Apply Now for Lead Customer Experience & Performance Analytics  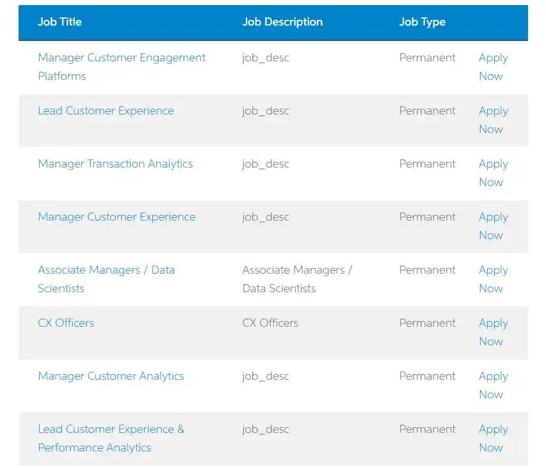click(494, 438)
